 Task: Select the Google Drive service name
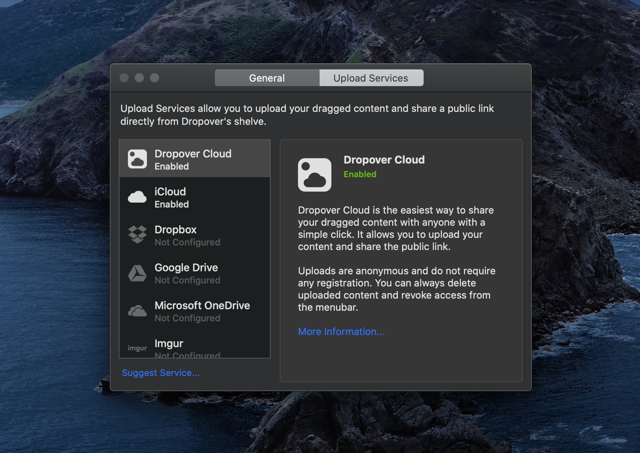point(186,267)
